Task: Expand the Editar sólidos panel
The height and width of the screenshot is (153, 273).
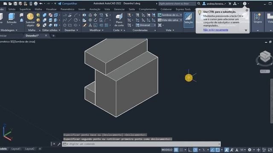Action: [51, 30]
